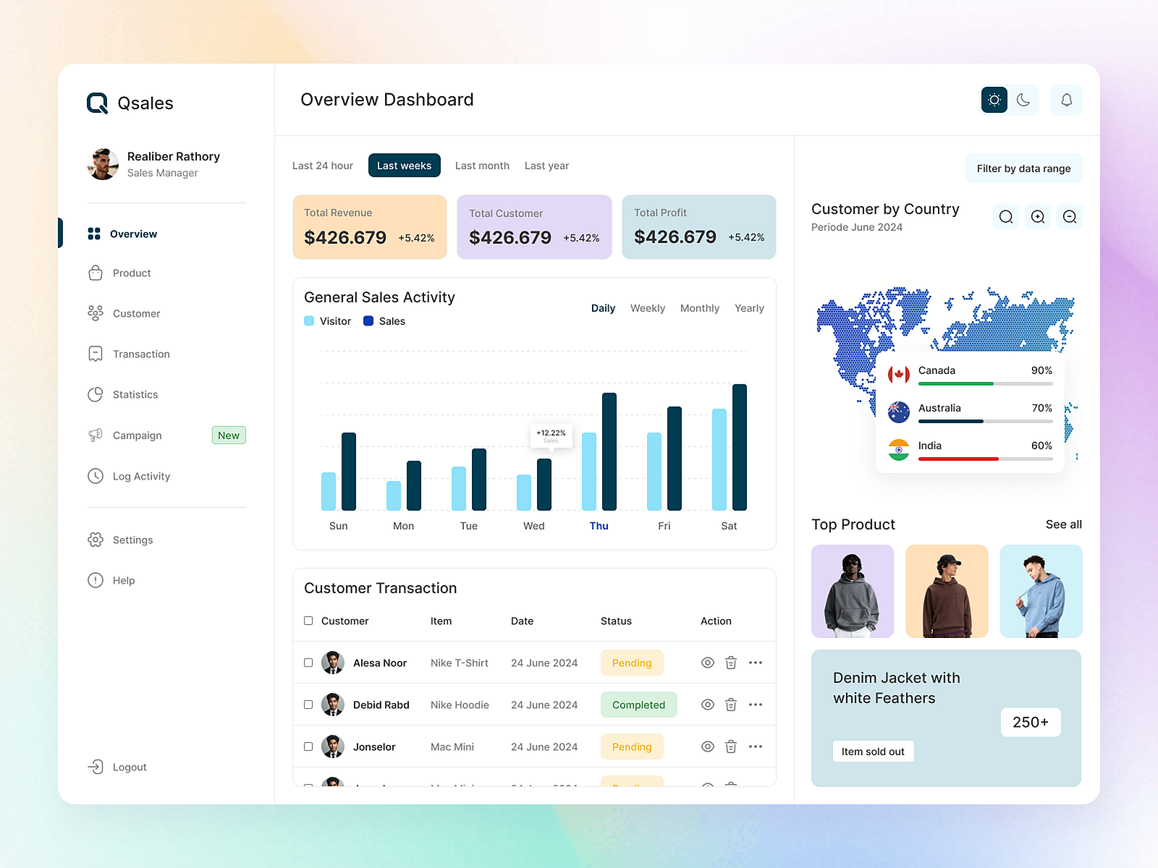Show Debid Rabd's transaction details via eye icon
The width and height of the screenshot is (1158, 868).
(707, 705)
